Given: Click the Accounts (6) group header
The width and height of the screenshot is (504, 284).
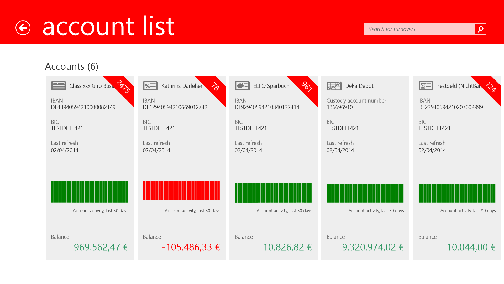Looking at the screenshot, I should click(72, 67).
